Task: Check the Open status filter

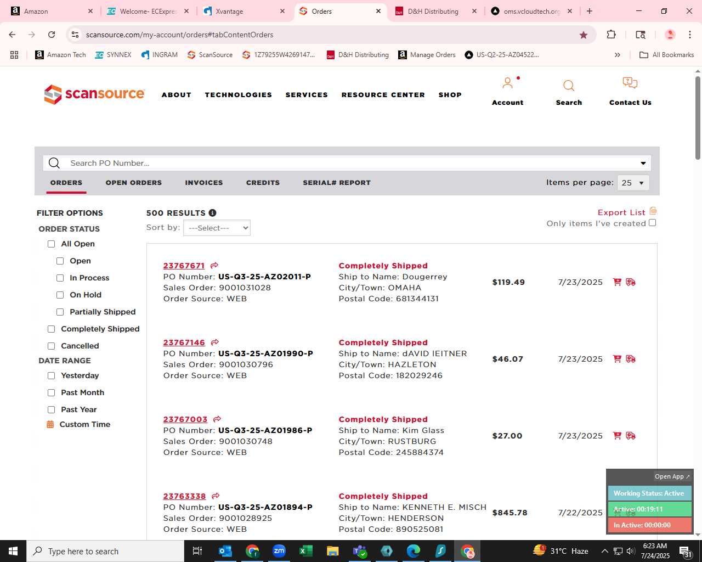Action: pyautogui.click(x=60, y=261)
